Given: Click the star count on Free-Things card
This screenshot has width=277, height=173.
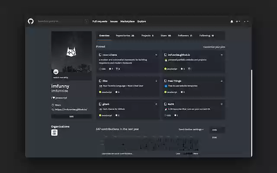Looking at the screenshot, I should pyautogui.click(x=183, y=92).
